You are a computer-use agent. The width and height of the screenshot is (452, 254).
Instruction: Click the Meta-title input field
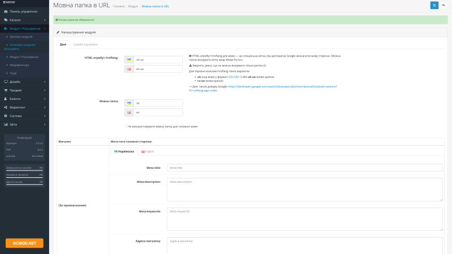(x=305, y=168)
